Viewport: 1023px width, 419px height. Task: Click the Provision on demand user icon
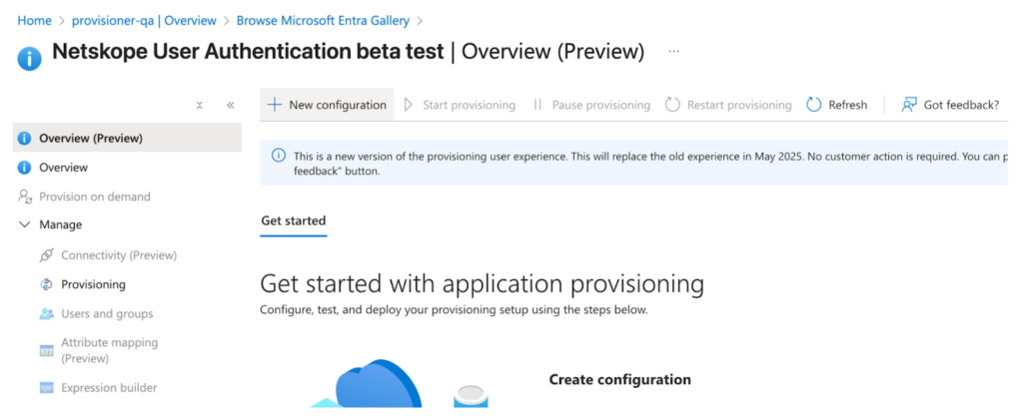coord(25,197)
